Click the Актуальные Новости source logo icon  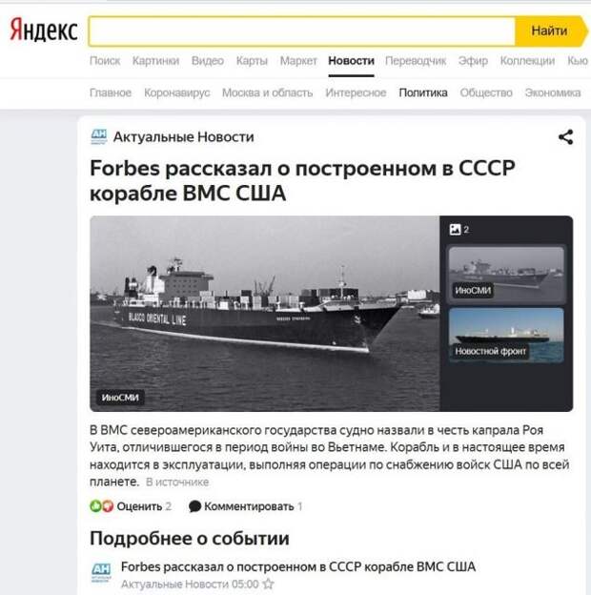pyautogui.click(x=99, y=136)
